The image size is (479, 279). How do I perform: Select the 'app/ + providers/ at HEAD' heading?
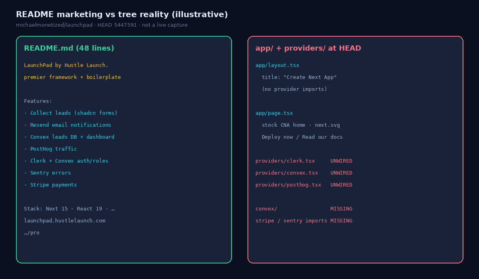pos(308,48)
